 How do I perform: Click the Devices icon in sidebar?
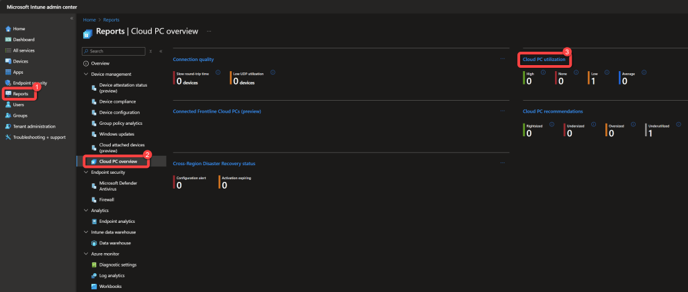coord(8,61)
